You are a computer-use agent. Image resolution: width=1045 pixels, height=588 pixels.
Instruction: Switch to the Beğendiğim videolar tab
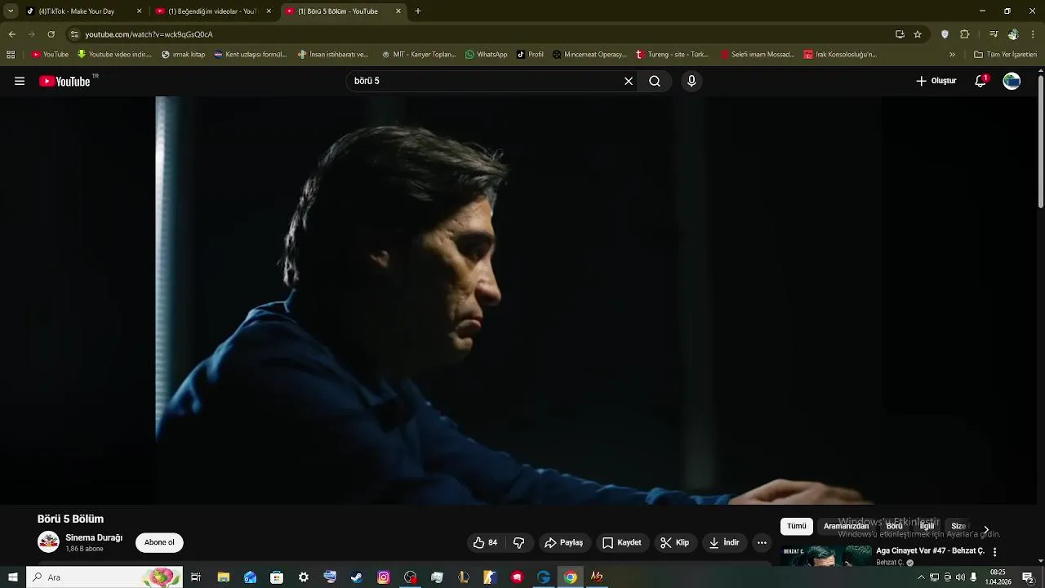pyautogui.click(x=214, y=11)
